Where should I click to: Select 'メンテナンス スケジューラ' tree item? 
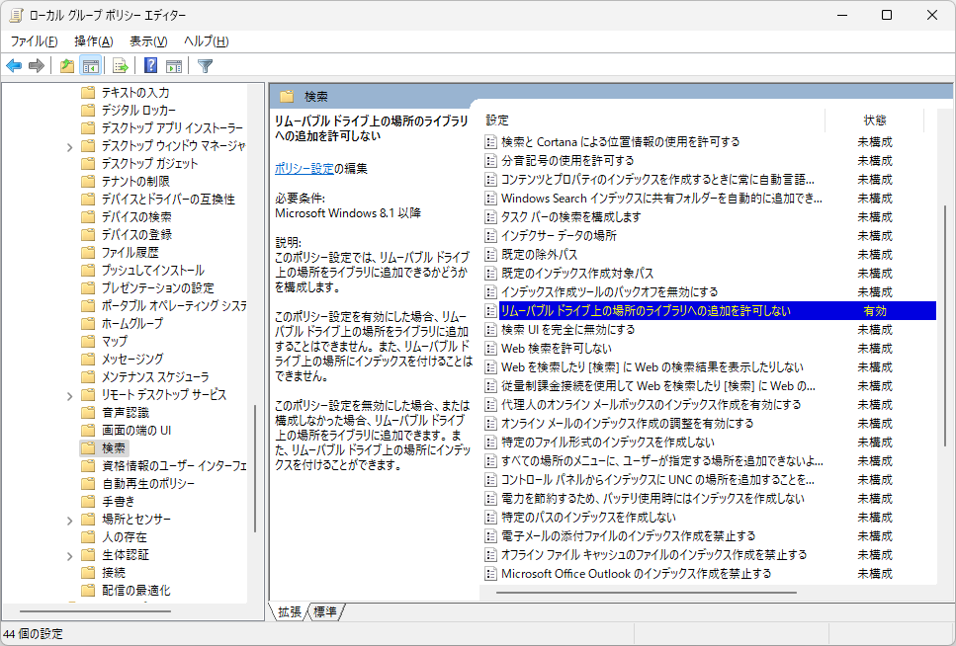click(155, 377)
